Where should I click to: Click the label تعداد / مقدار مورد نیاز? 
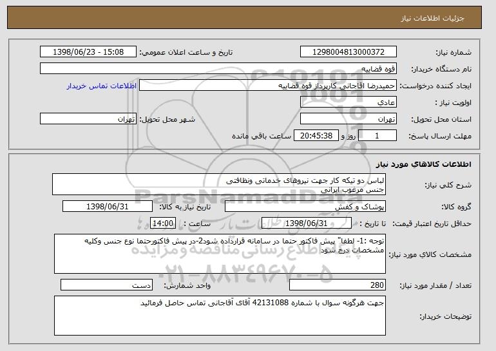click(436, 285)
